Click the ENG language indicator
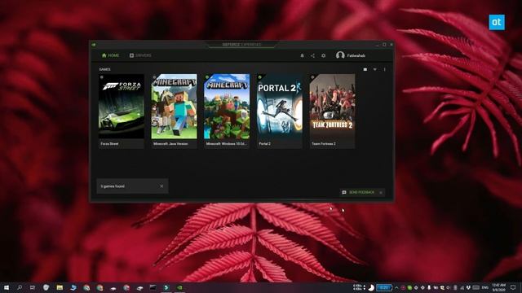This screenshot has height=293, width=522. [485, 287]
